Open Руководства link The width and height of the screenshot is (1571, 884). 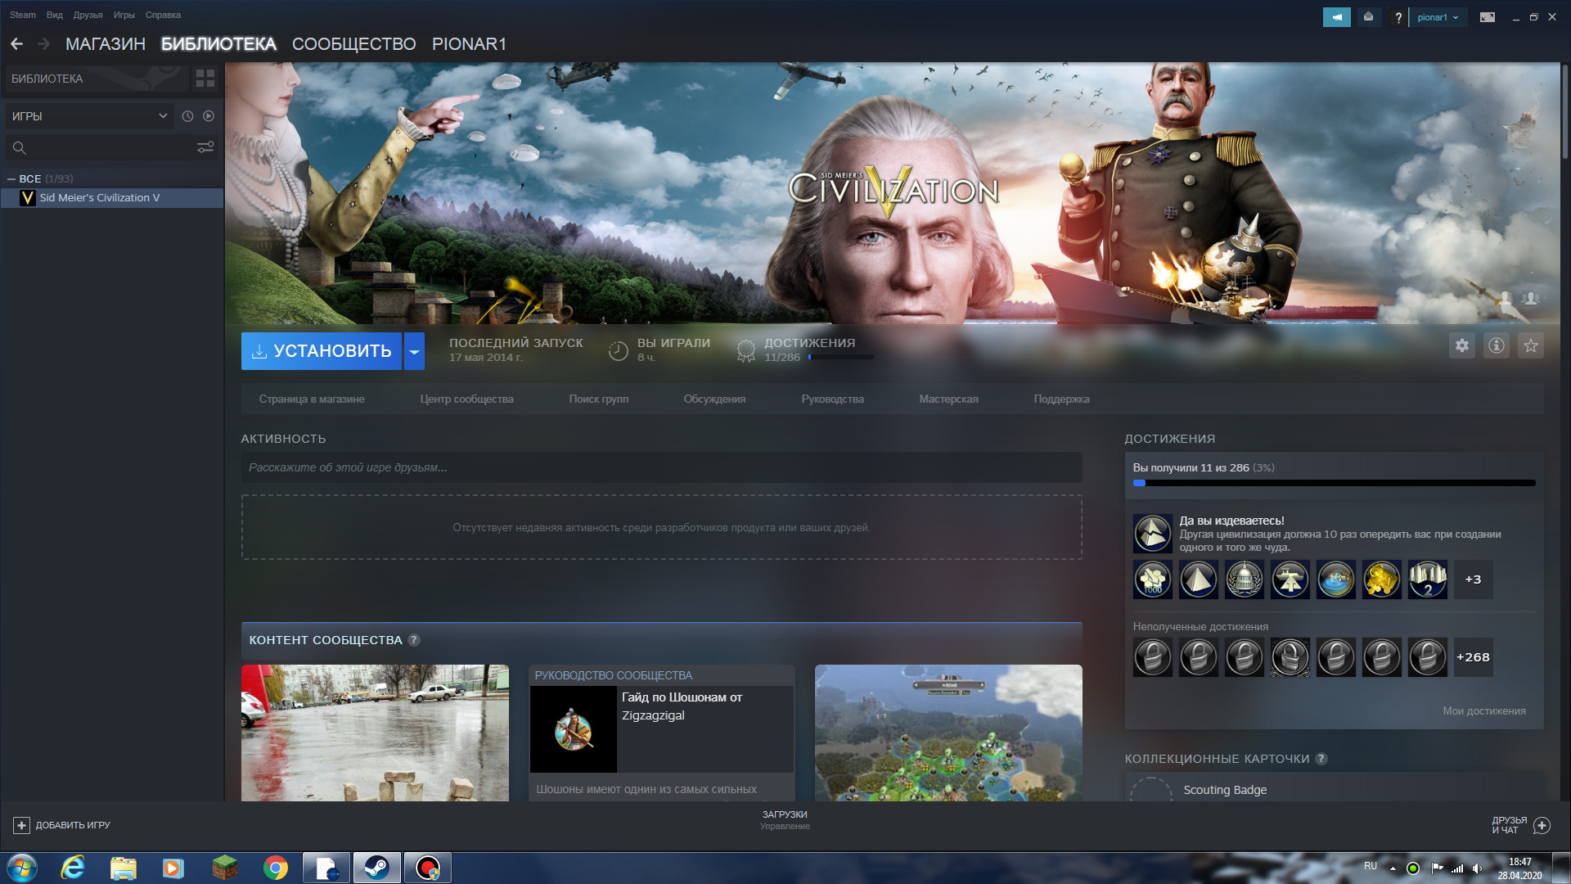tap(832, 399)
